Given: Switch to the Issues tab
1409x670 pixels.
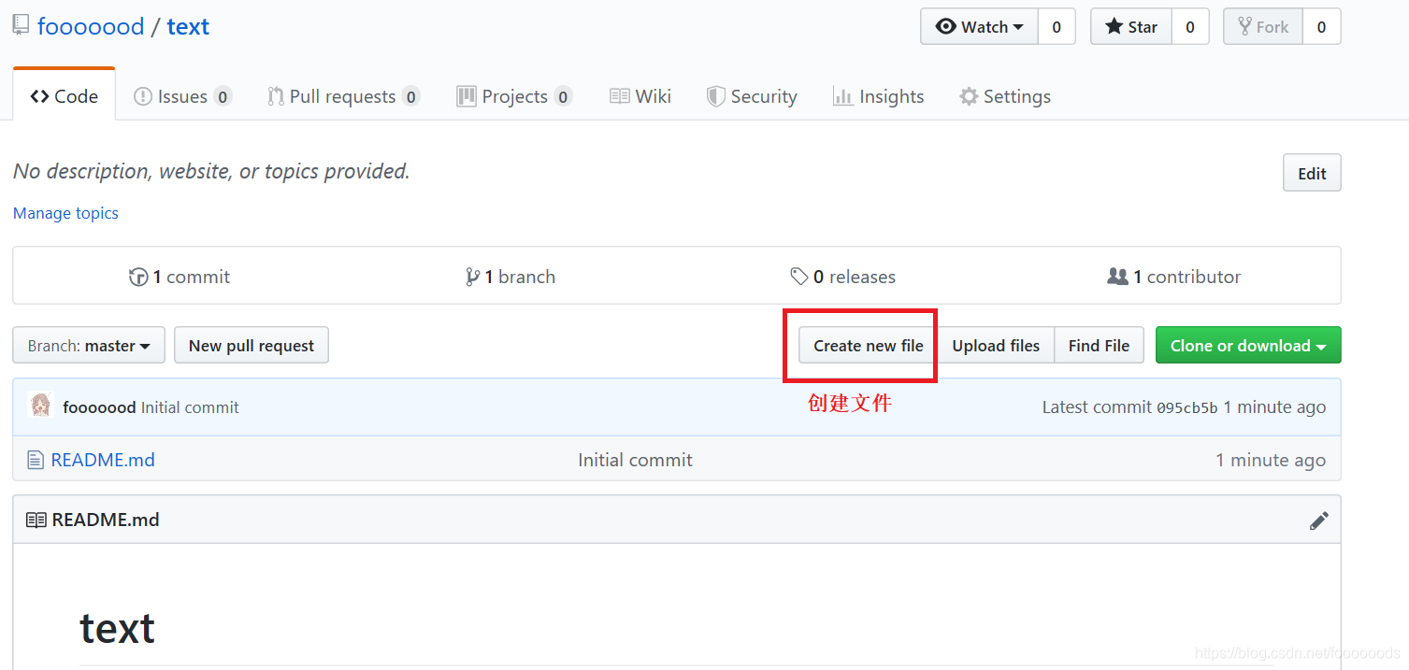Looking at the screenshot, I should tap(182, 96).
